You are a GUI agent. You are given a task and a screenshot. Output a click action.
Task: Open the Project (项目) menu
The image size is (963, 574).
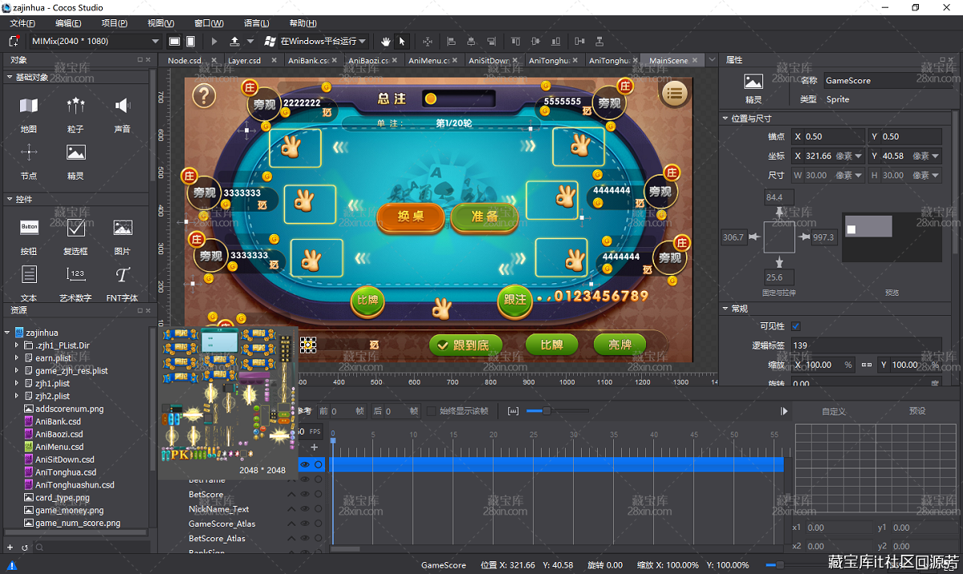tap(115, 23)
